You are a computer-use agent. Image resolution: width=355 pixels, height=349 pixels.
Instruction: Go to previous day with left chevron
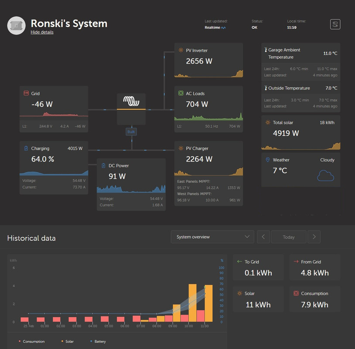tap(263, 237)
